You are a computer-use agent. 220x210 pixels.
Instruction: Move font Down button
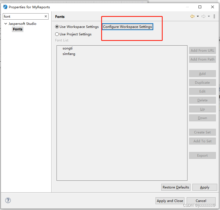coord(202,118)
